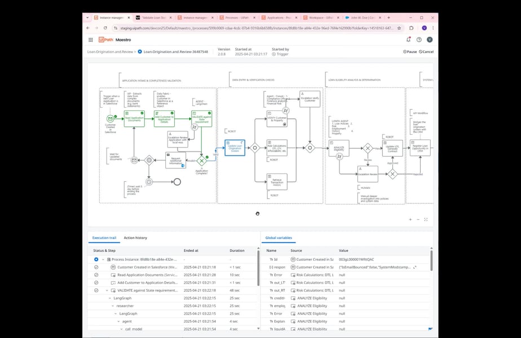Select the Global variables tab
This screenshot has width=521, height=338.
[279, 238]
